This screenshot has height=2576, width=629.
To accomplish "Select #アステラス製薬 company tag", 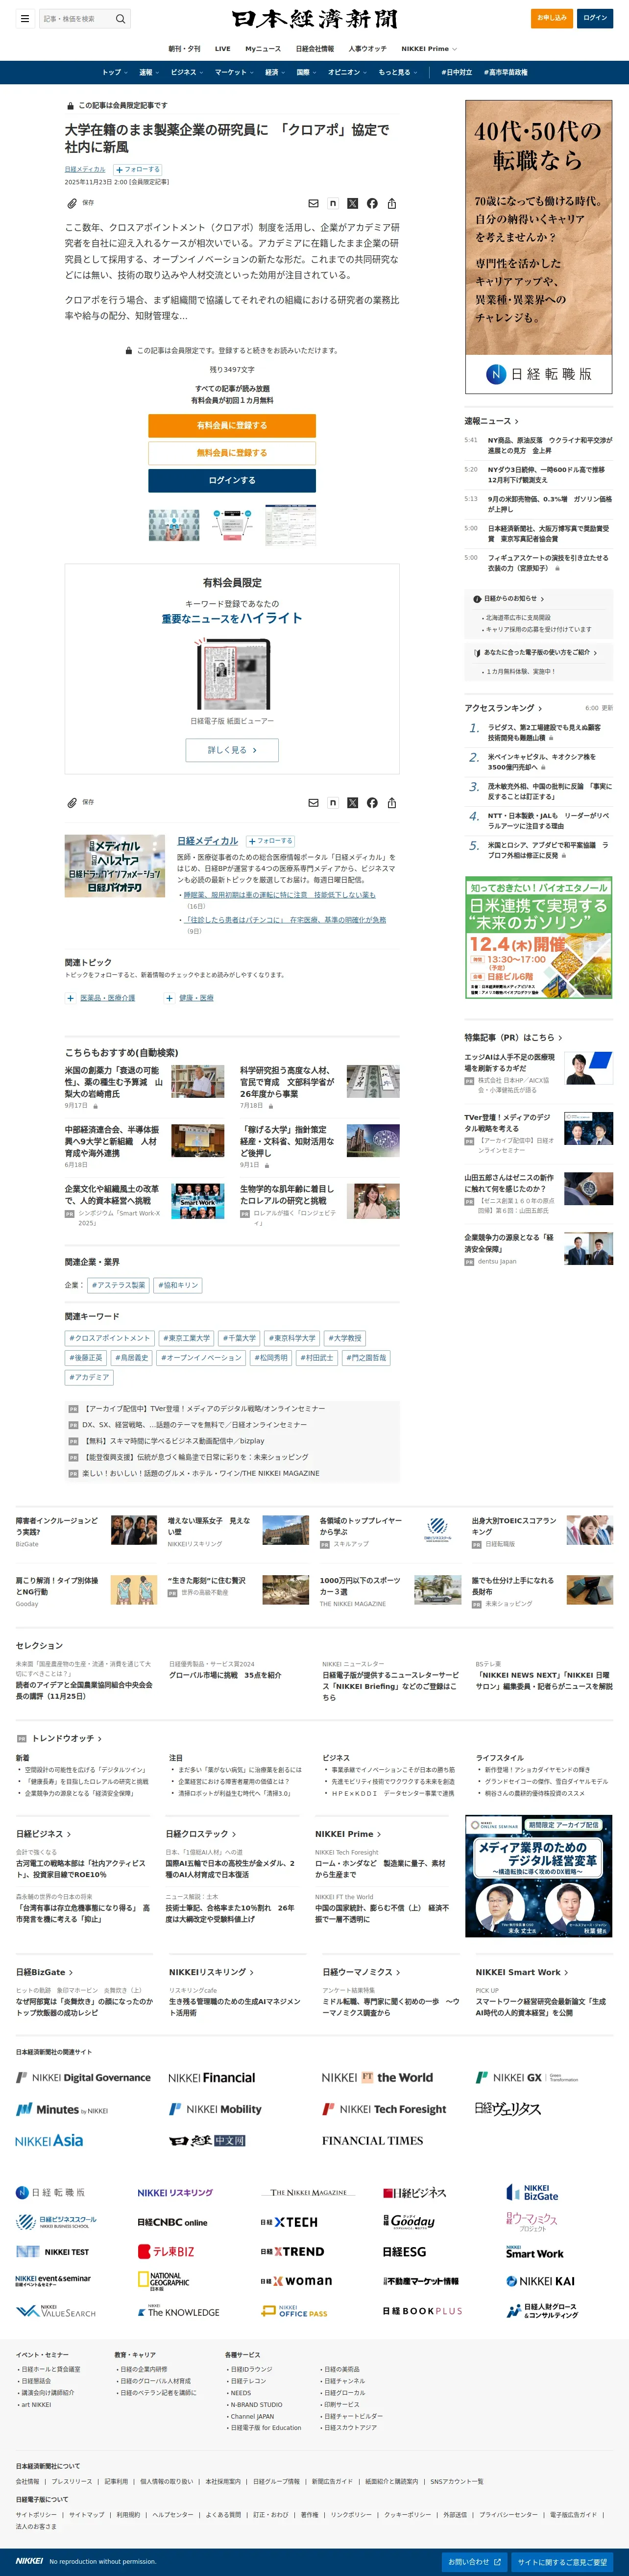I will [118, 1285].
